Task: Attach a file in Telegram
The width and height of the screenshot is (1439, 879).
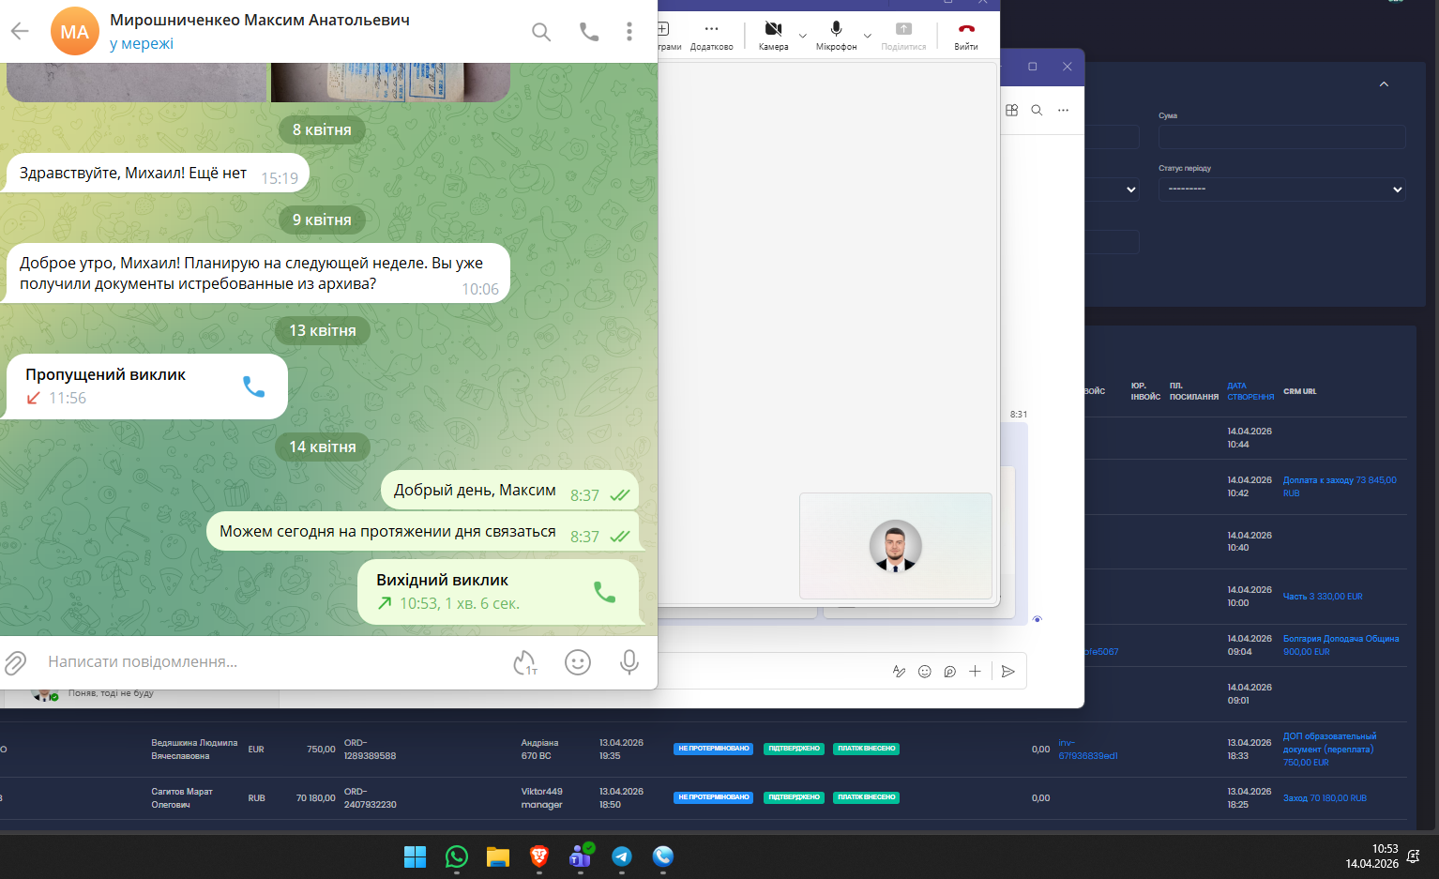Action: [x=16, y=663]
